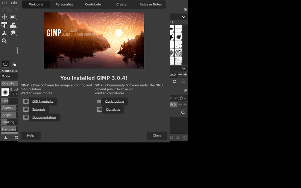
Task: Click the refresh brushes icon
Action: [174, 81]
